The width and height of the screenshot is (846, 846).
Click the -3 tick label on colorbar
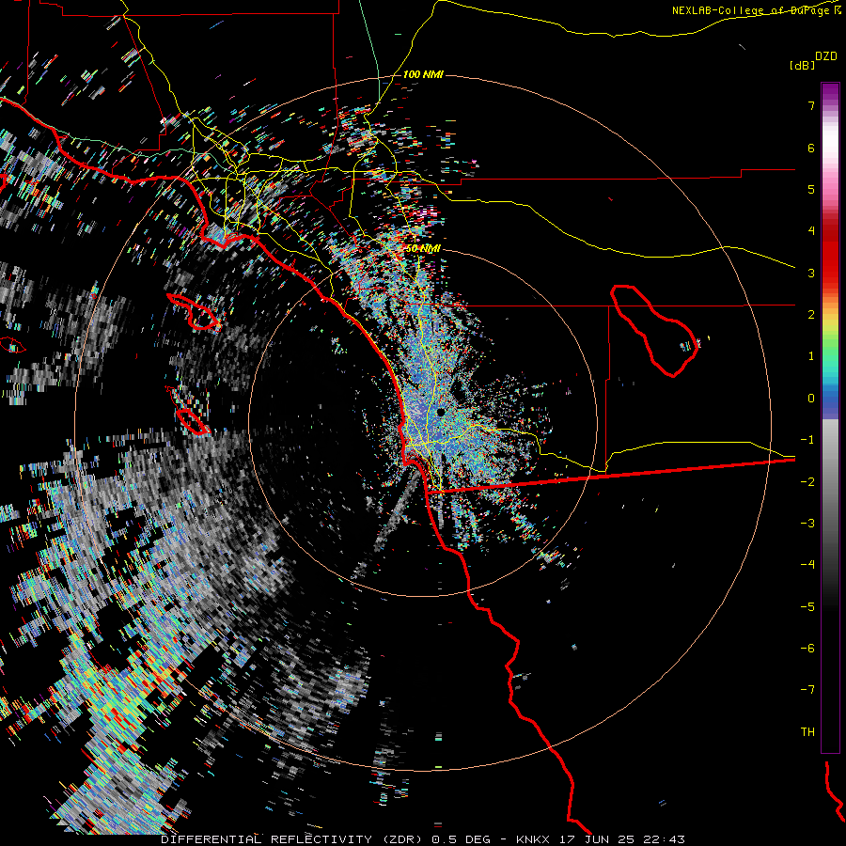point(807,524)
